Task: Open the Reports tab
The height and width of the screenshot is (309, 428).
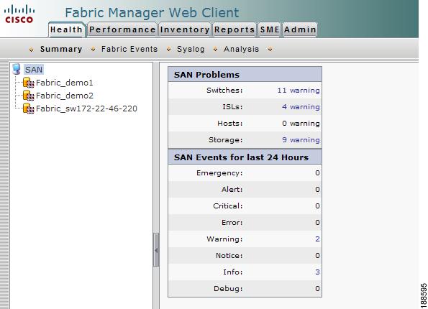Action: [x=235, y=29]
